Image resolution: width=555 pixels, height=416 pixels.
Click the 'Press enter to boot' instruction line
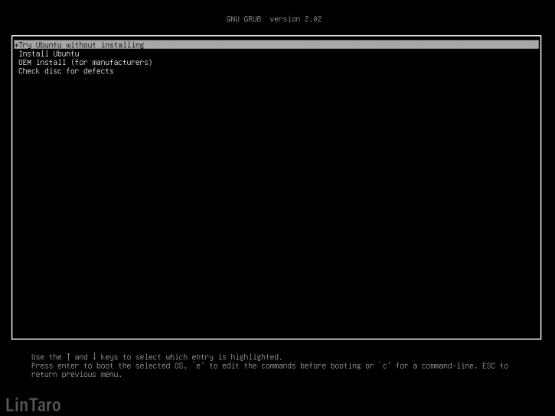click(269, 366)
